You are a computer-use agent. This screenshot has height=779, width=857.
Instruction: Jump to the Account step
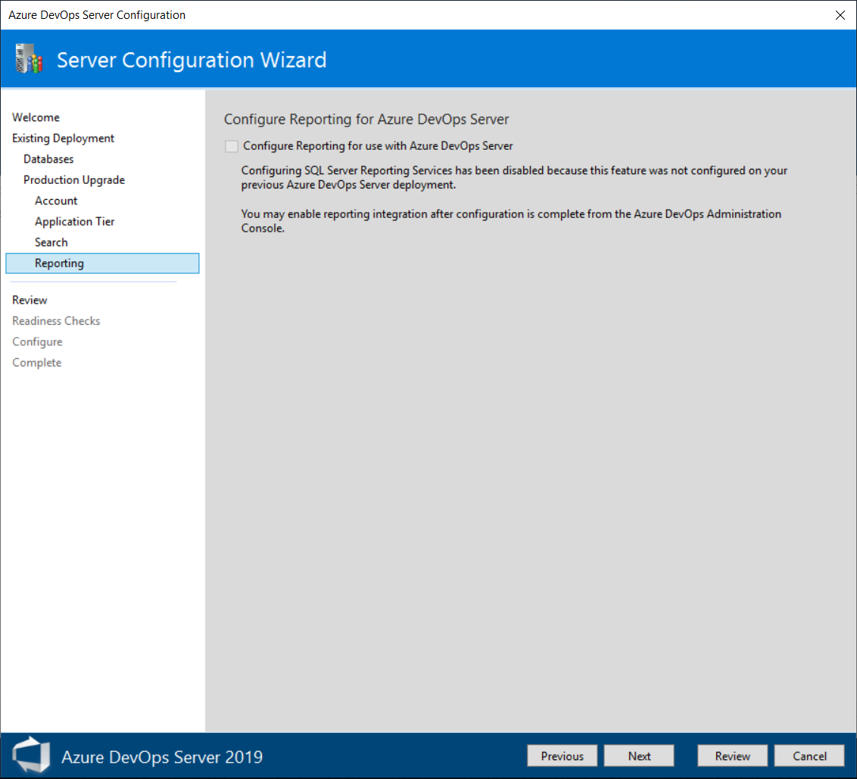pos(56,201)
